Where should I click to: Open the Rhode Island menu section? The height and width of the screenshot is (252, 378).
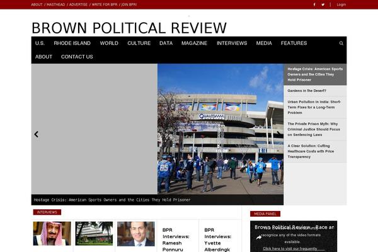point(72,43)
